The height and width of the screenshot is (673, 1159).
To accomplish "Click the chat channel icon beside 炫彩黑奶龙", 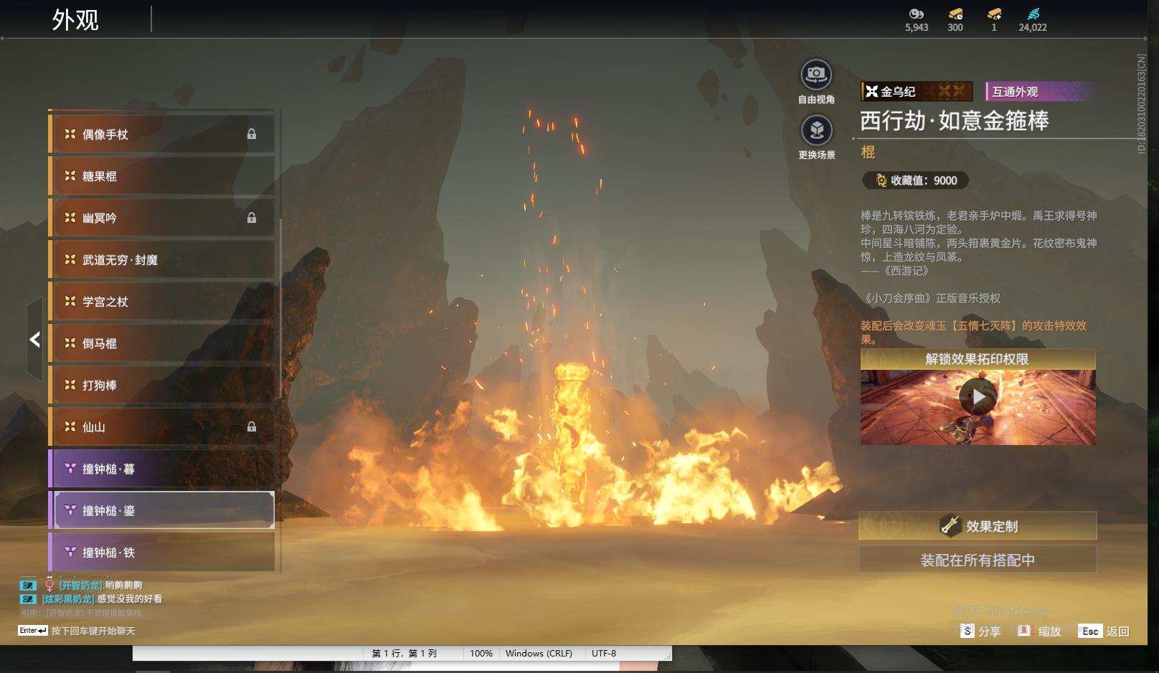I will (28, 599).
